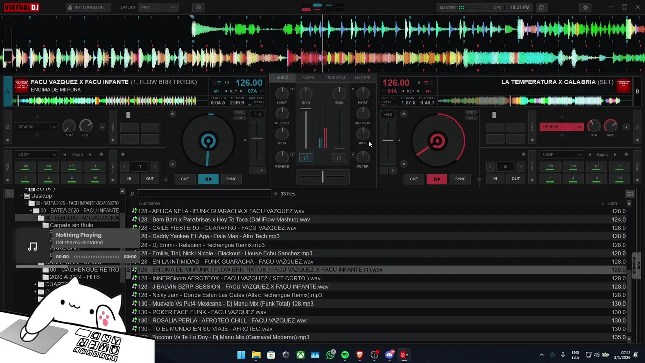This screenshot has width=645, height=363.
Task: Toggle MT master tempo on right deck
Action: click(x=428, y=91)
